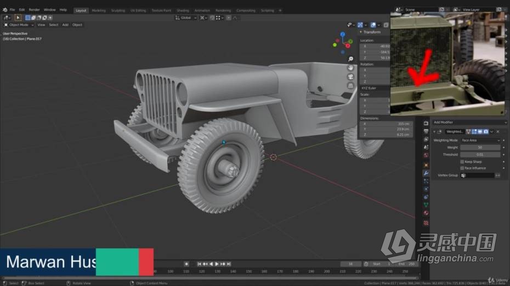
Task: Click the Dimensions X field 315 cm
Action: 386,124
